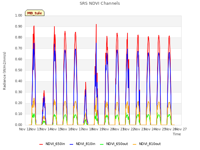Viewport: 200px width, 150px height.
Task: Click the Nov 18 red peak near 0.92
Action: pos(96,24)
